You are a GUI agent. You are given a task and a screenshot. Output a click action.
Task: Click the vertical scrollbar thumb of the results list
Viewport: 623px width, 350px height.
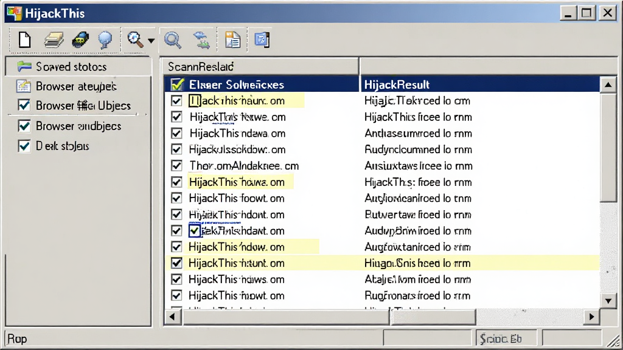click(608, 147)
